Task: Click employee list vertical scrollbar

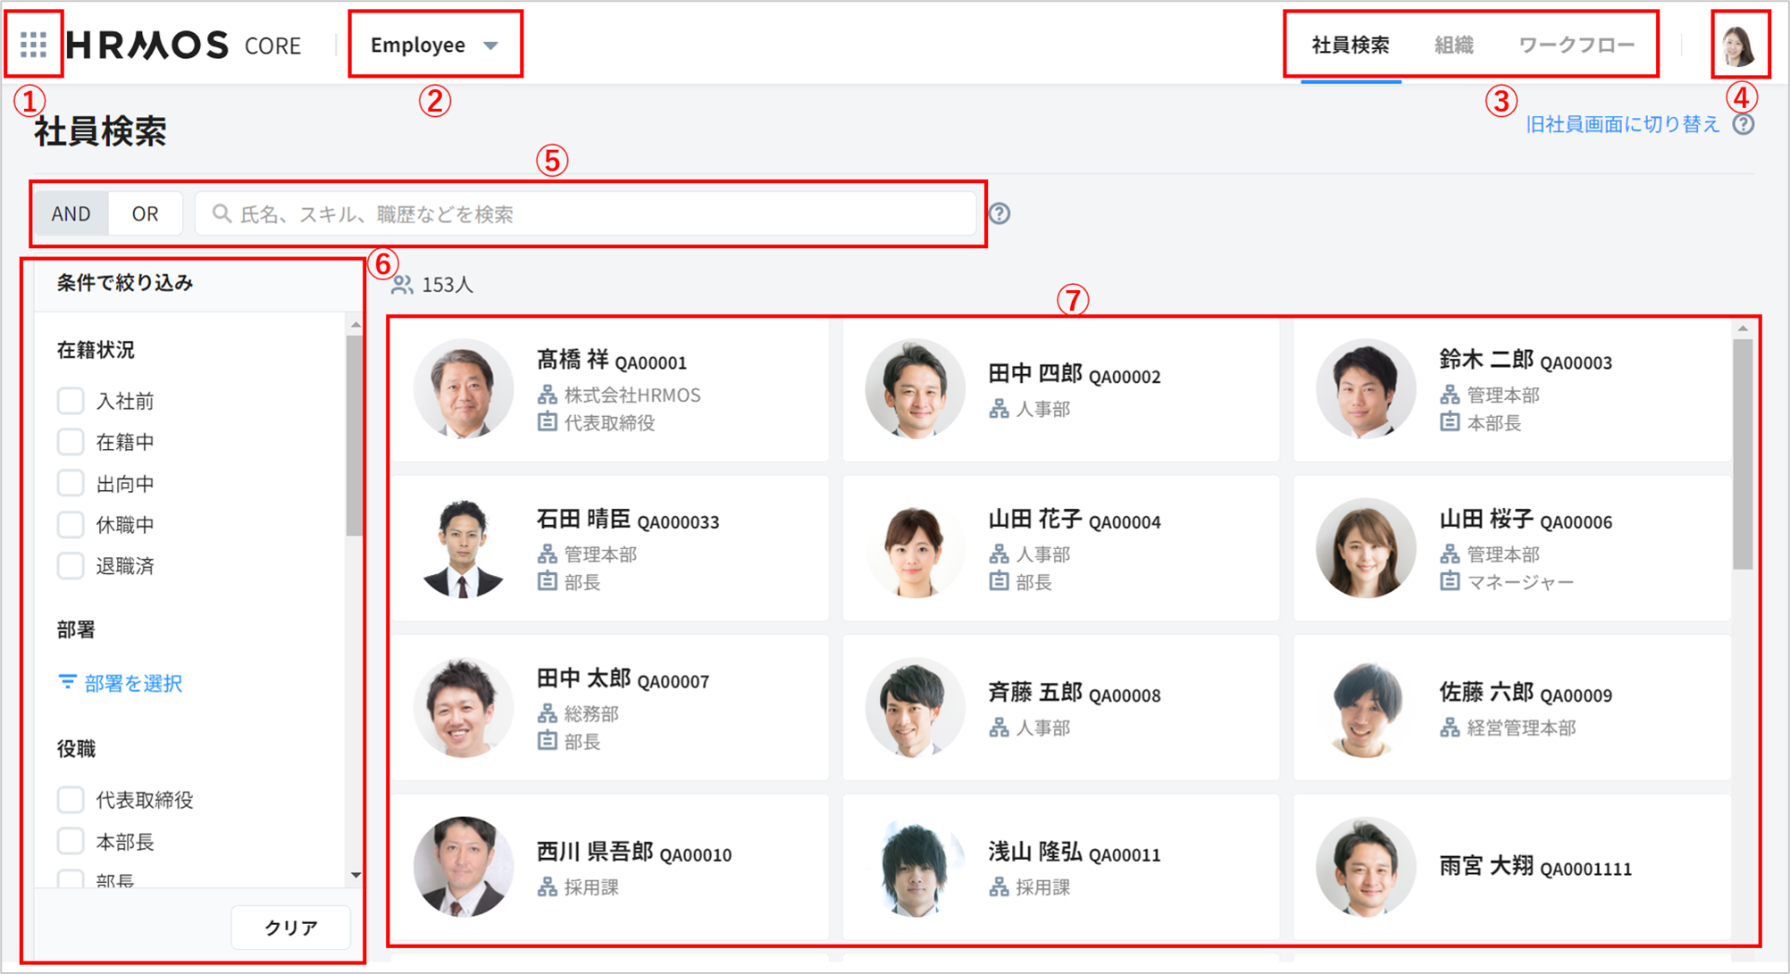Action: (1742, 455)
